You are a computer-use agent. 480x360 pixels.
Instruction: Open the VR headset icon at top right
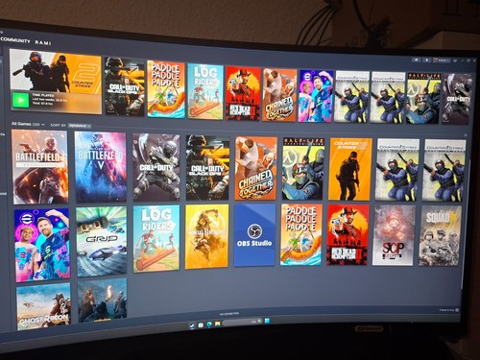(455, 60)
